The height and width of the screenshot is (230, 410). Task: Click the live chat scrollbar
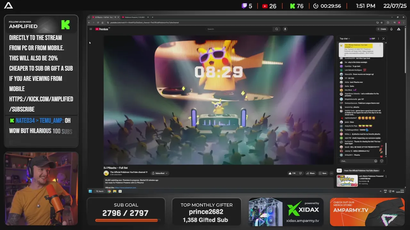tap(386, 149)
